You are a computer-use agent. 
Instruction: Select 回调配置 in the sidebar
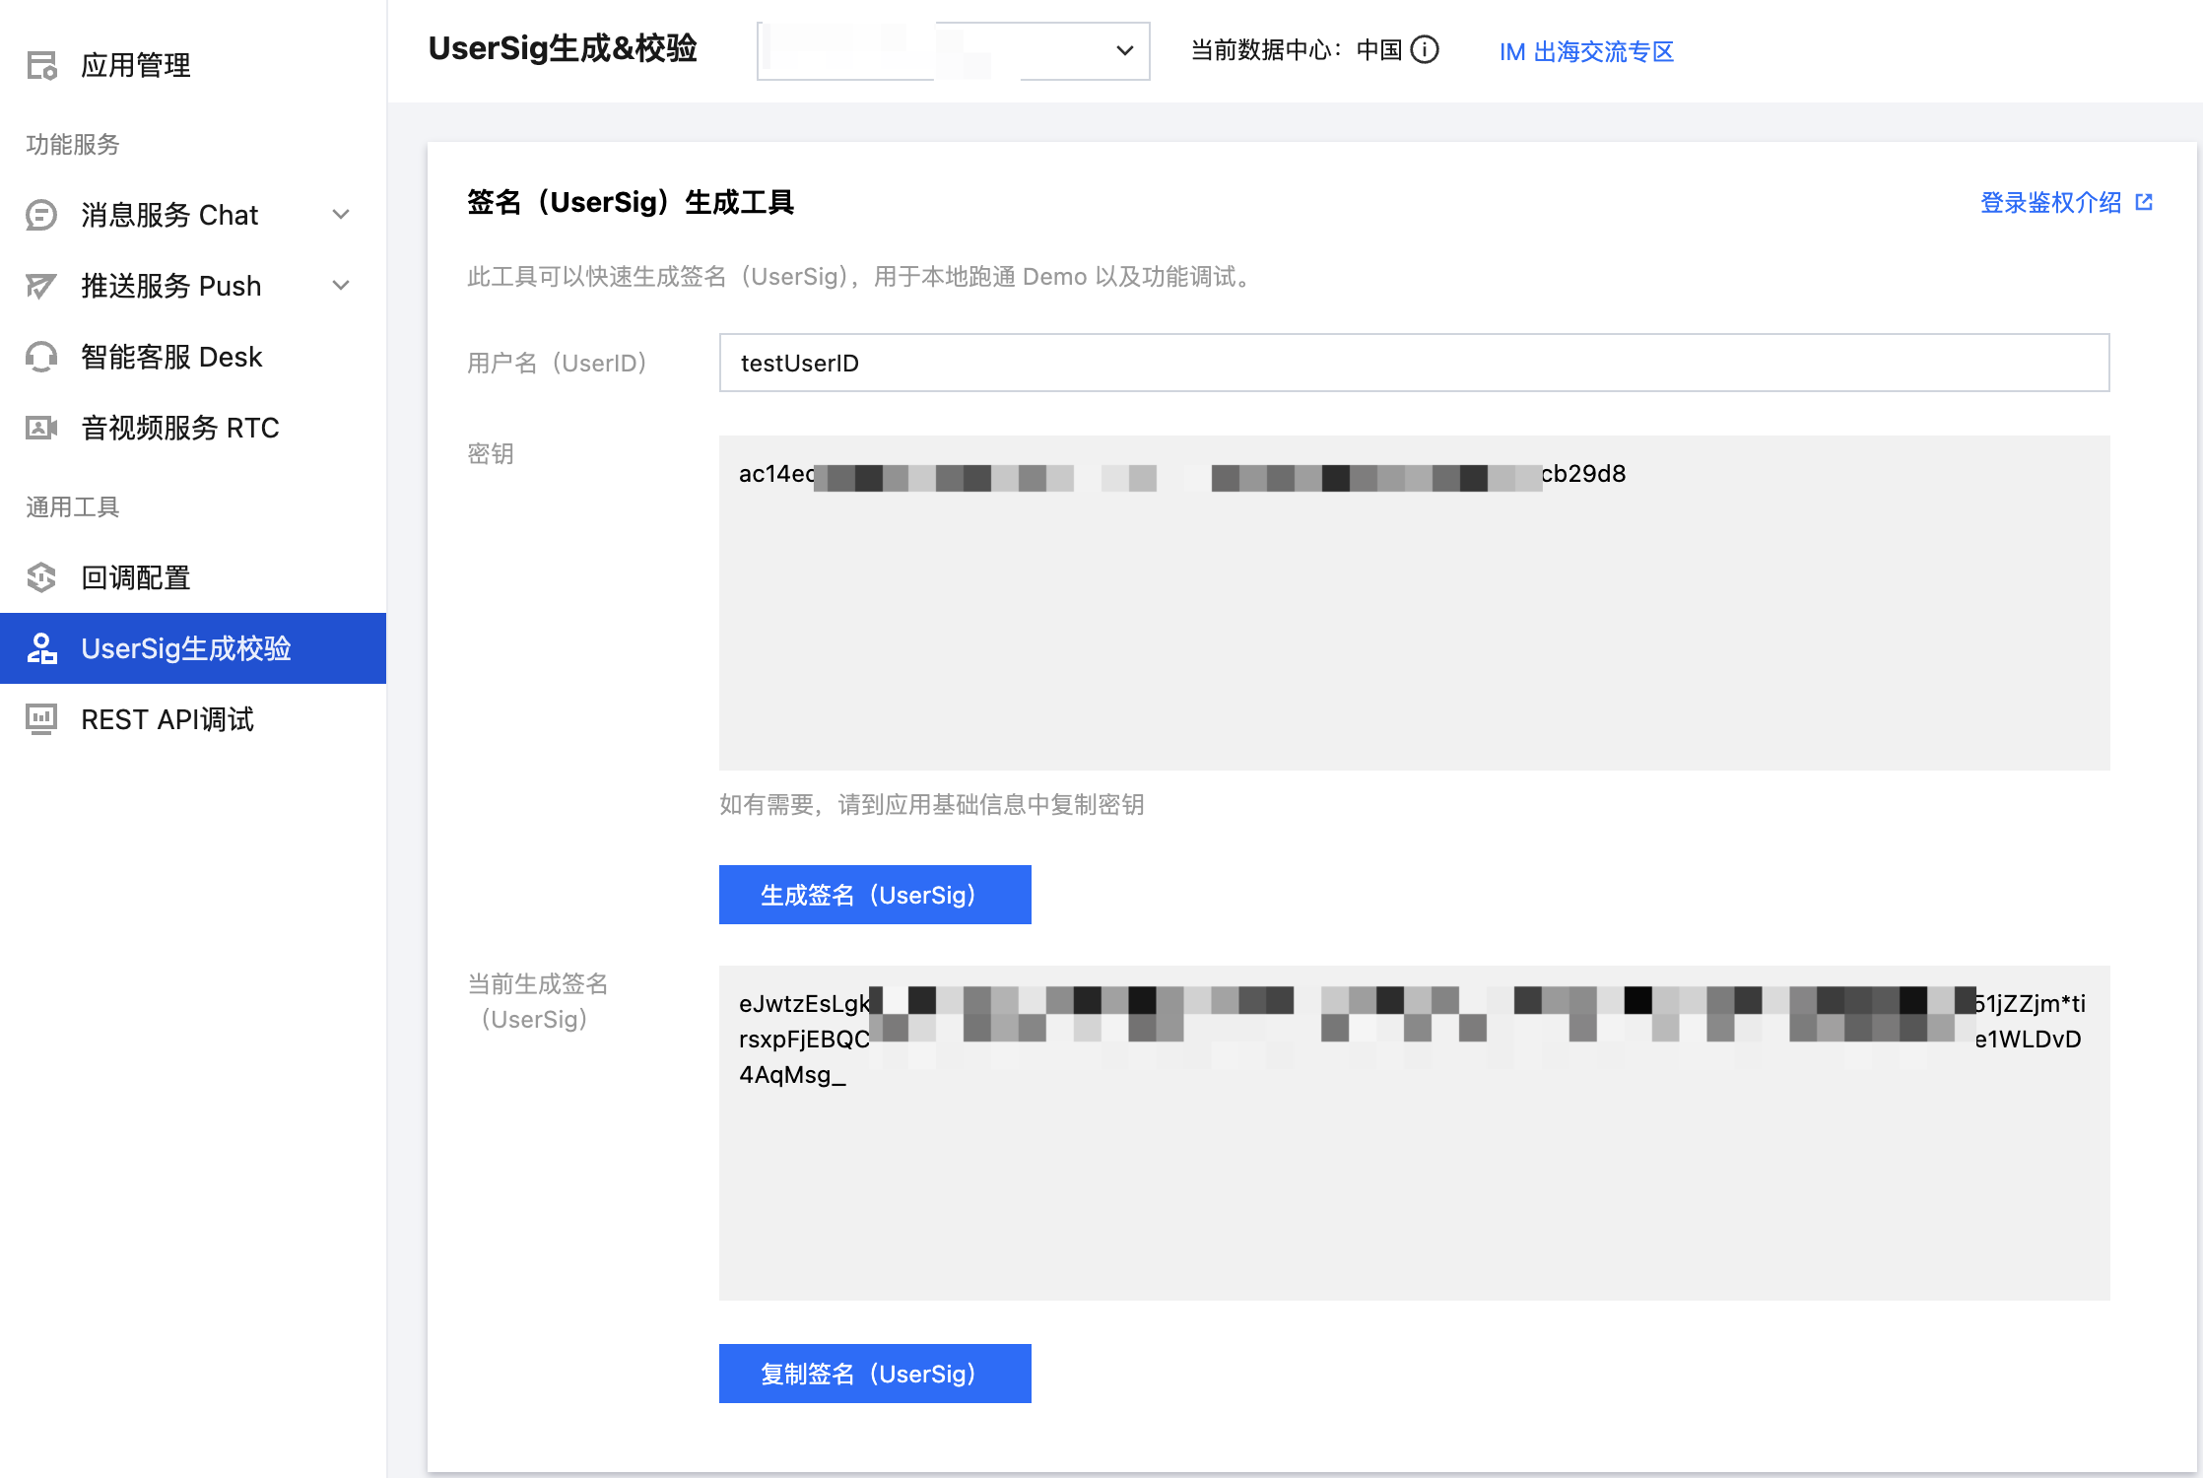click(x=136, y=577)
